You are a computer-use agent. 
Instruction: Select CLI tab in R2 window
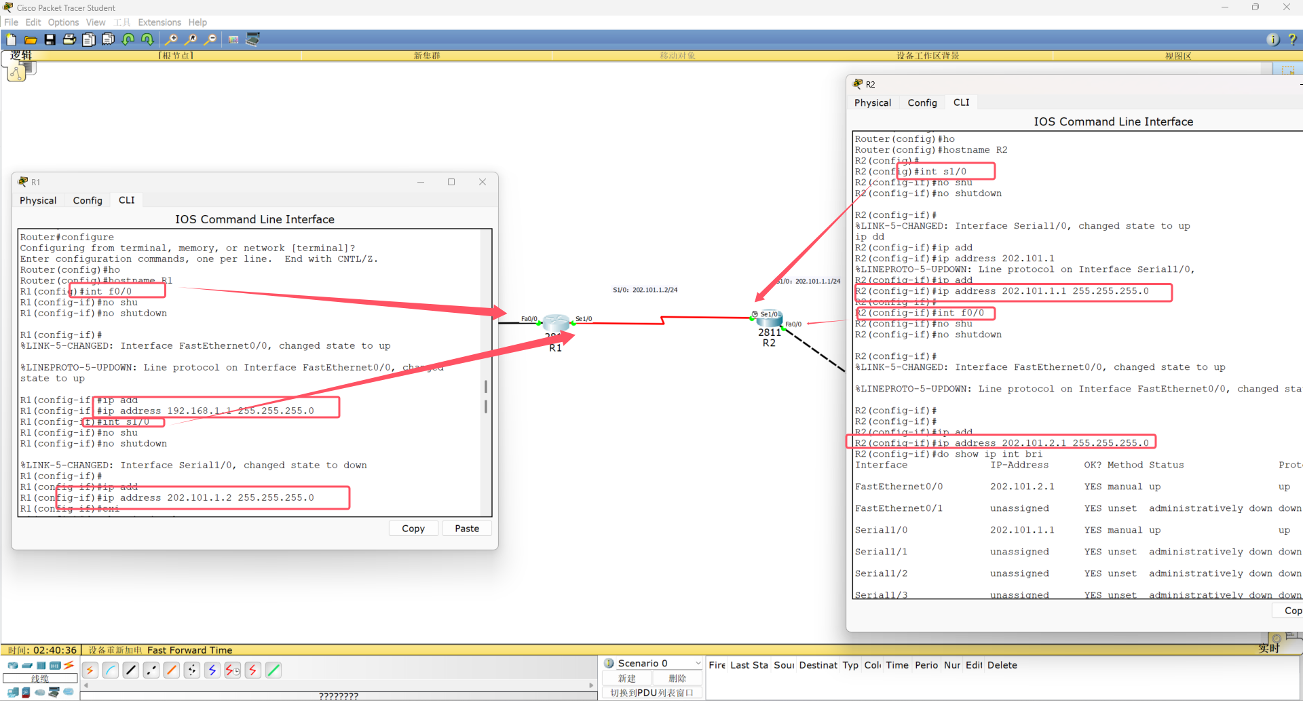(962, 102)
